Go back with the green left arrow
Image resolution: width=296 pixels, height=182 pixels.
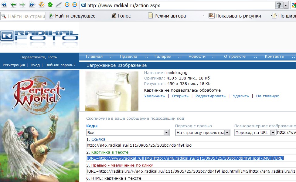[x=13, y=5]
